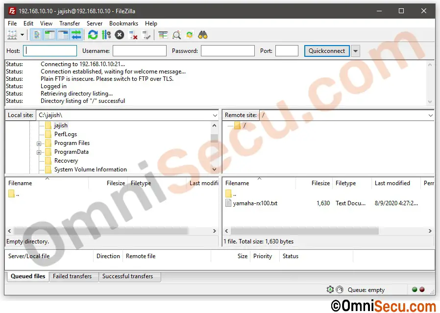Focus the Password input field
The height and width of the screenshot is (313, 440).
pos(227,51)
